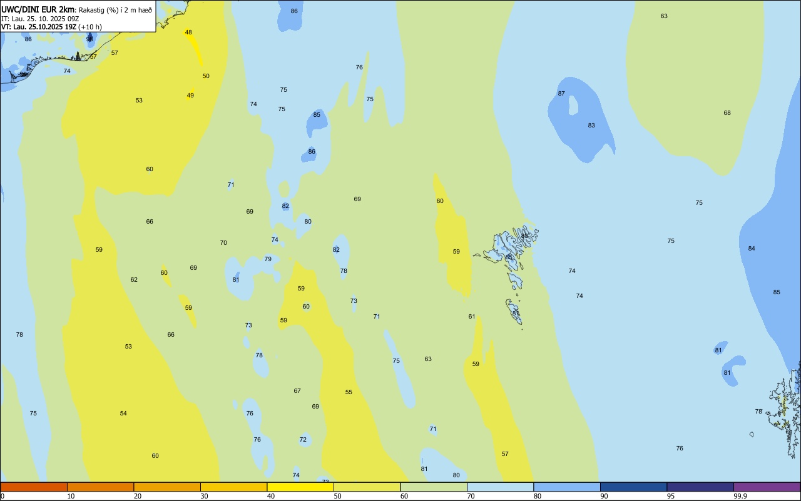The image size is (801, 501).
Task: Click the legend tick label '10'
Action: tap(71, 496)
